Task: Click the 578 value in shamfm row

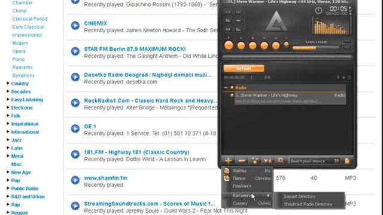Action: pyautogui.click(x=281, y=178)
